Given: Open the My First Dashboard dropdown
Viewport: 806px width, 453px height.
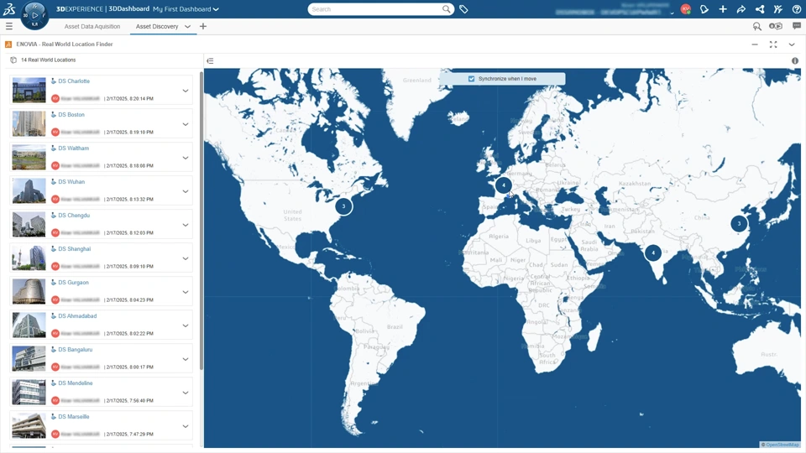Looking at the screenshot, I should tap(216, 9).
